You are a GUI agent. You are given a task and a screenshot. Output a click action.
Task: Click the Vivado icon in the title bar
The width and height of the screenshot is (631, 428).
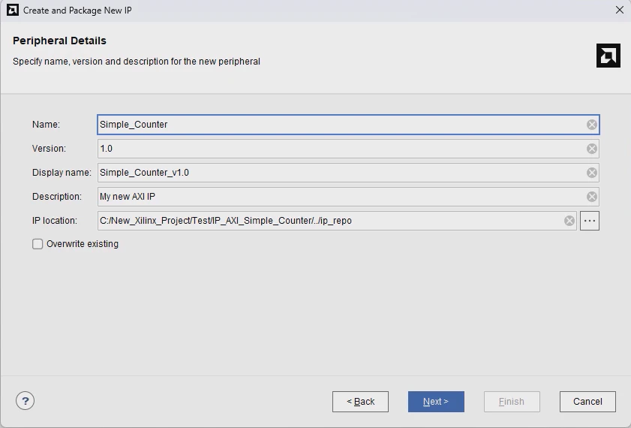[12, 11]
